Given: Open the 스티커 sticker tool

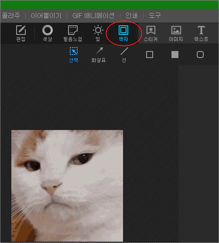Looking at the screenshot, I should pyautogui.click(x=151, y=33).
